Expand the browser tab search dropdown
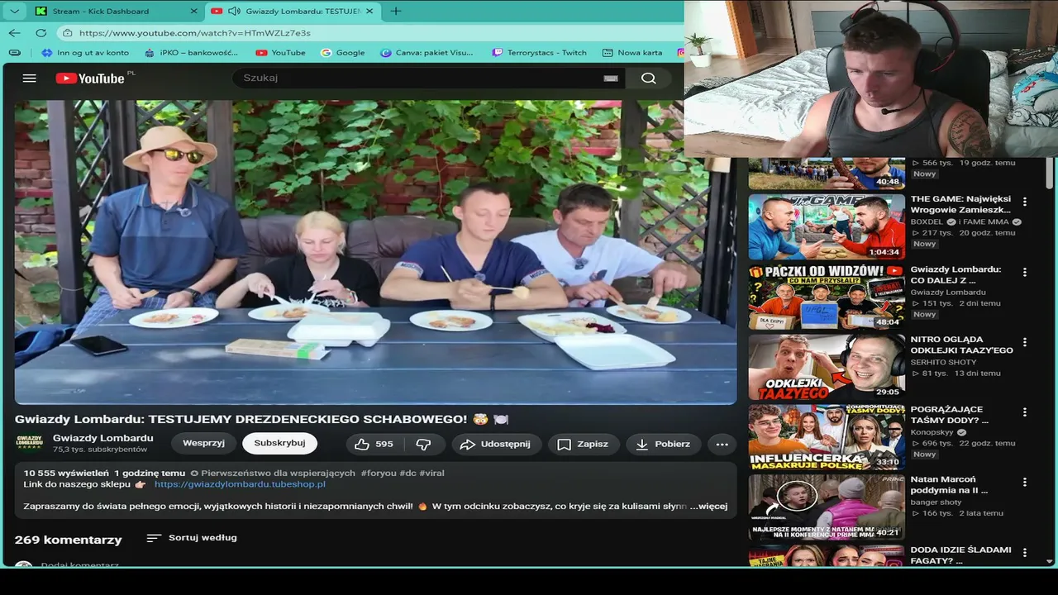1058x595 pixels. (14, 11)
